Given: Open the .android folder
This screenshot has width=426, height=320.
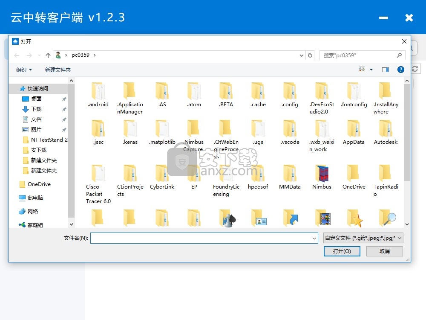Looking at the screenshot, I should [98, 95].
